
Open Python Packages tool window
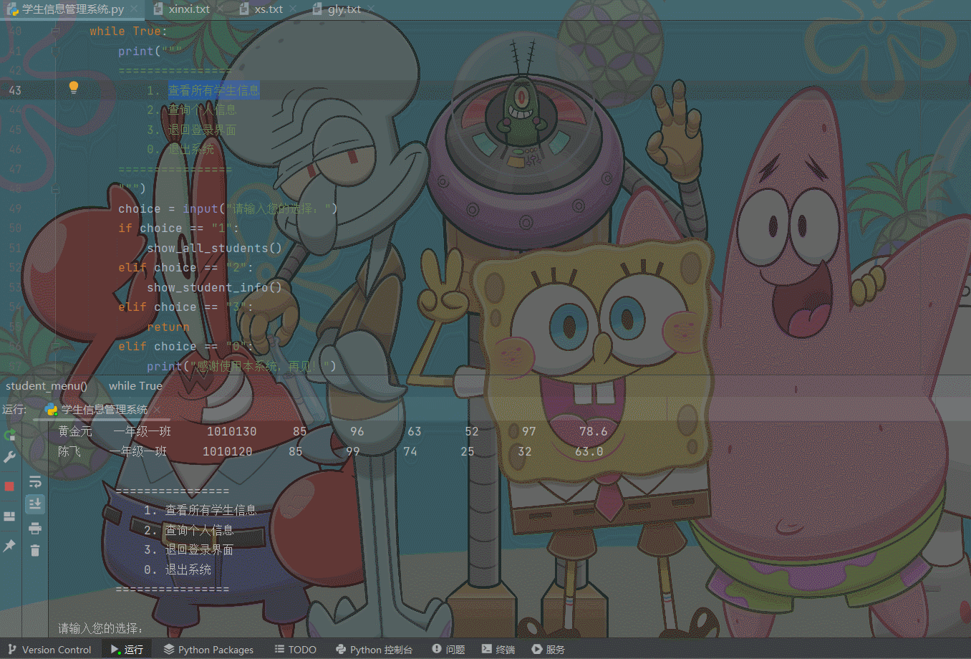coord(208,650)
